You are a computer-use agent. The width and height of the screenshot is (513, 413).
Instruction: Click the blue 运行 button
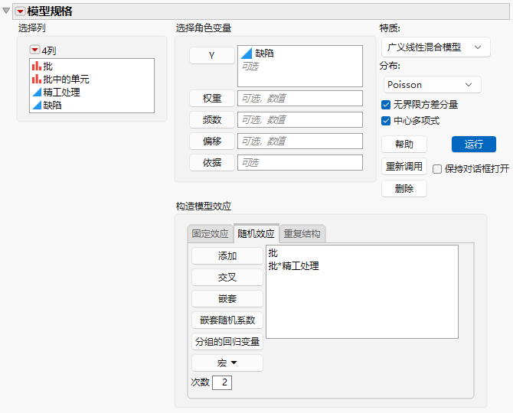pos(474,144)
